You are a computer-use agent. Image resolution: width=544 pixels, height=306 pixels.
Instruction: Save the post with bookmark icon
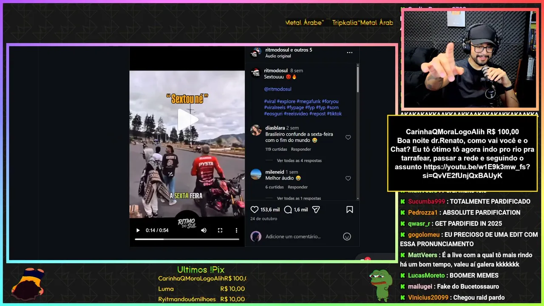(x=349, y=210)
